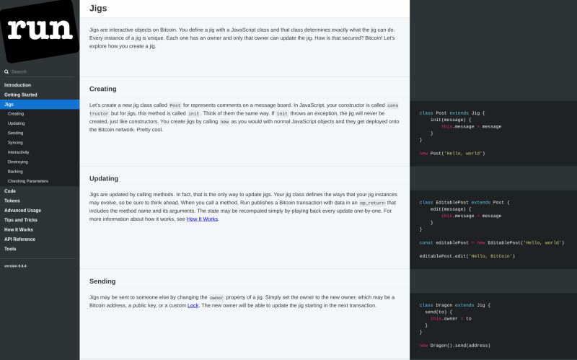Open the Advanced Usage section

click(x=23, y=210)
